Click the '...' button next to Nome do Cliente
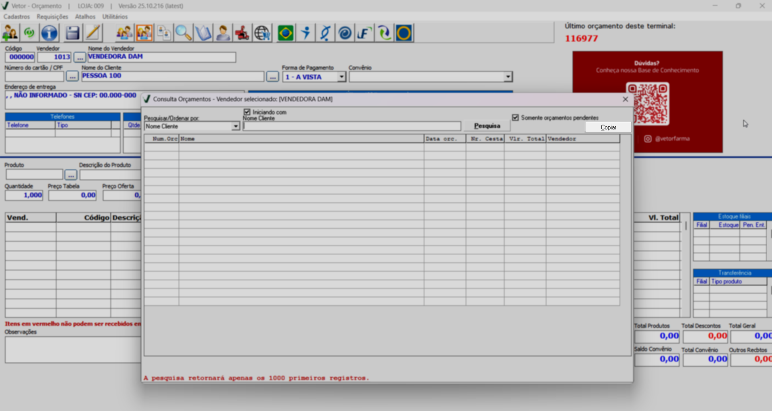The height and width of the screenshot is (411, 772). pos(272,76)
